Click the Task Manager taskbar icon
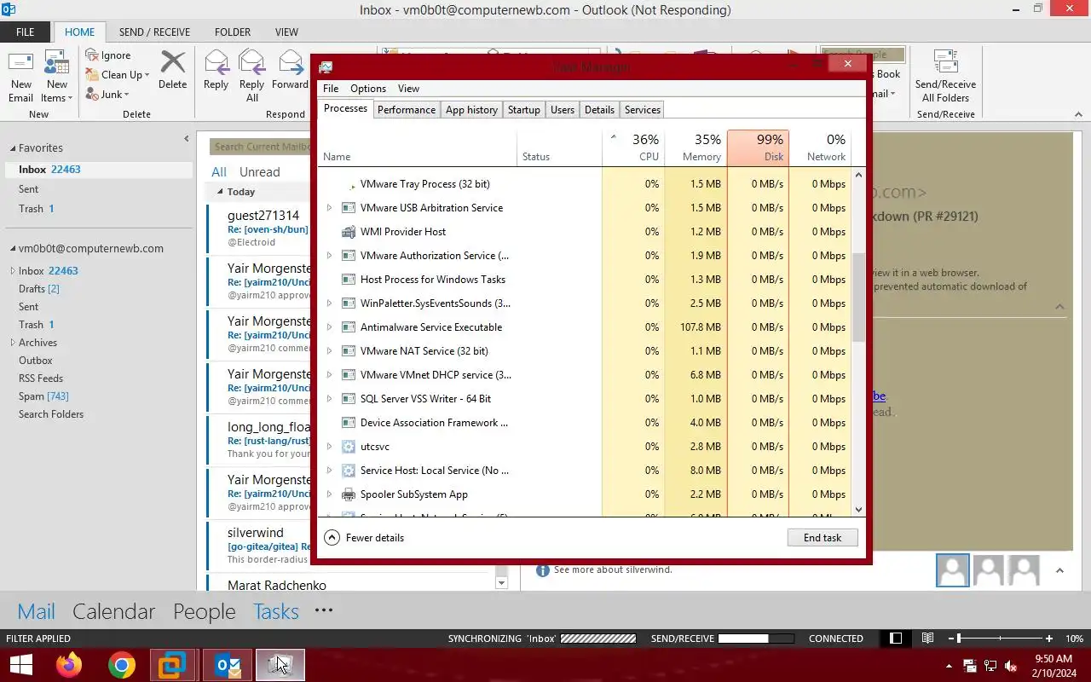This screenshot has width=1091, height=682. coord(280,665)
